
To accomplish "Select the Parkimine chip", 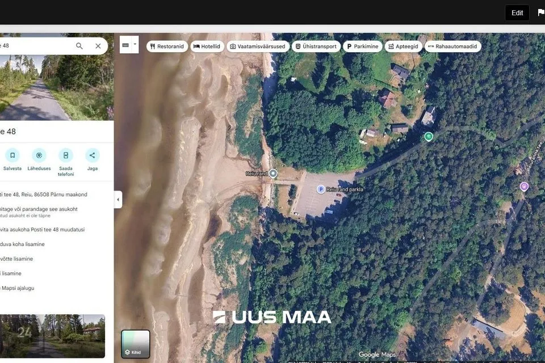I will click(x=363, y=46).
